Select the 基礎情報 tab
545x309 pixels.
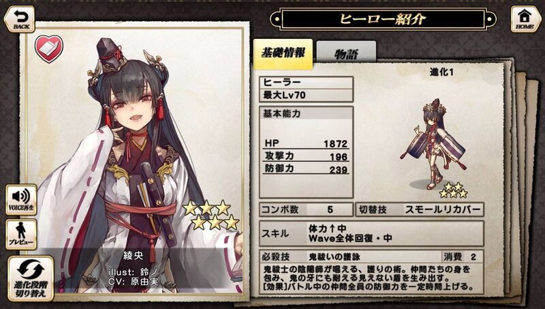point(283,54)
